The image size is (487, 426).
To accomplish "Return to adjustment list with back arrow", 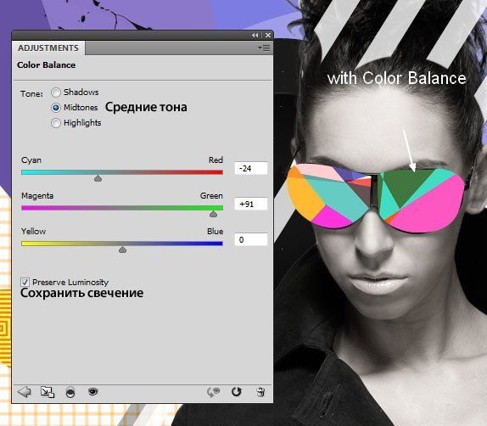I will (25, 392).
